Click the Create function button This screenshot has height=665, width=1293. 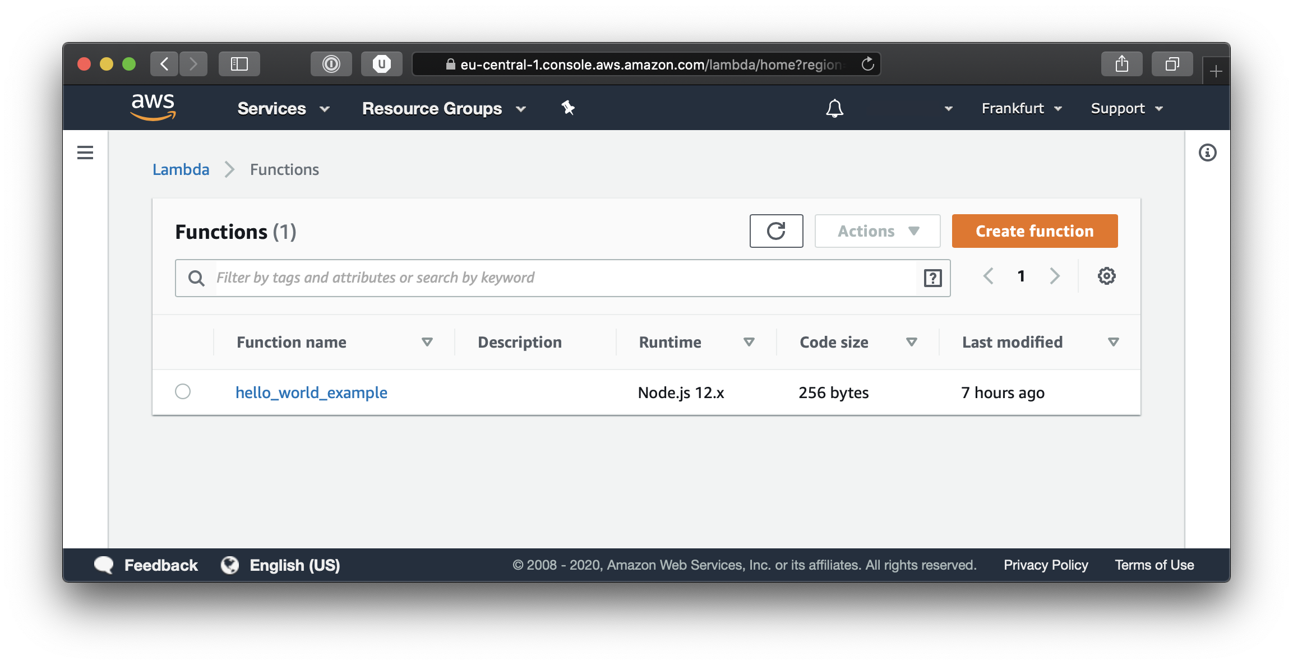point(1035,231)
